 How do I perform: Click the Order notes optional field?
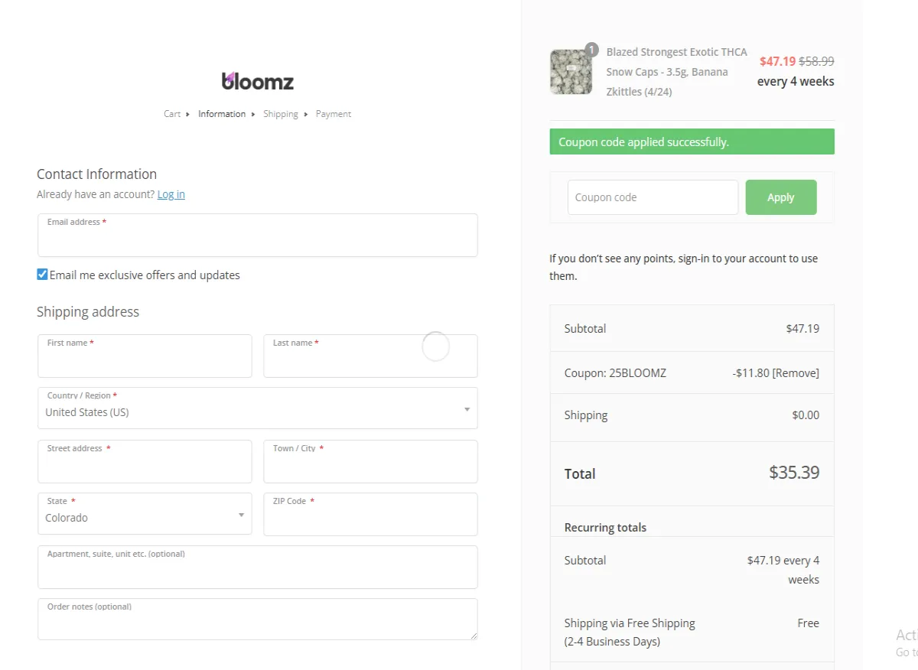point(257,621)
